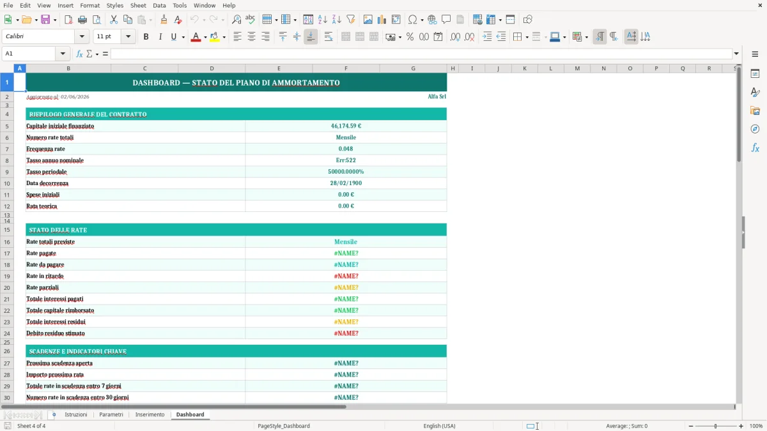Insert a special character (Omega icon)
The image size is (767, 431).
pyautogui.click(x=412, y=20)
